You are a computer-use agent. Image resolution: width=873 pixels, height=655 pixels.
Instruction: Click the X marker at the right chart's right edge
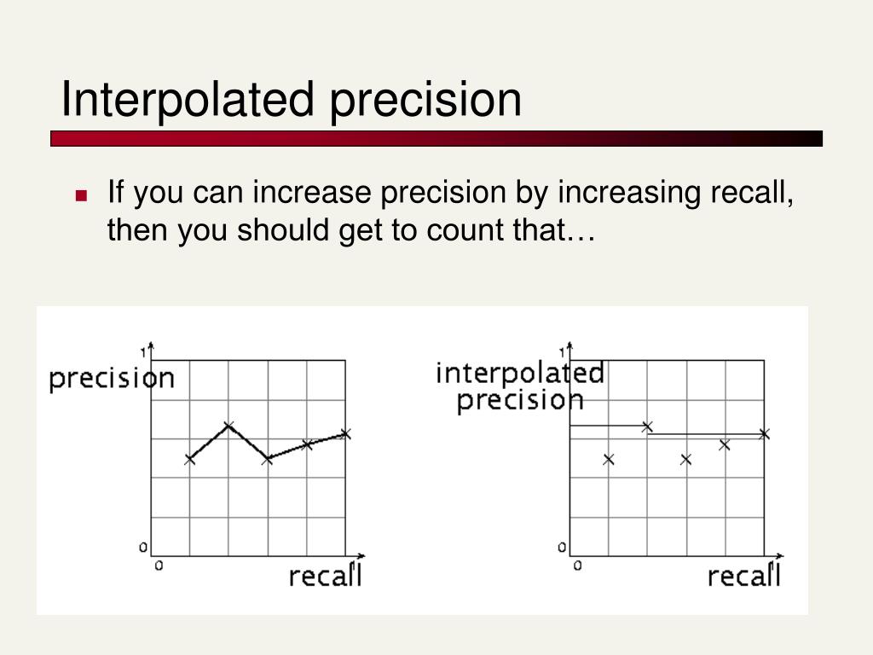765,434
